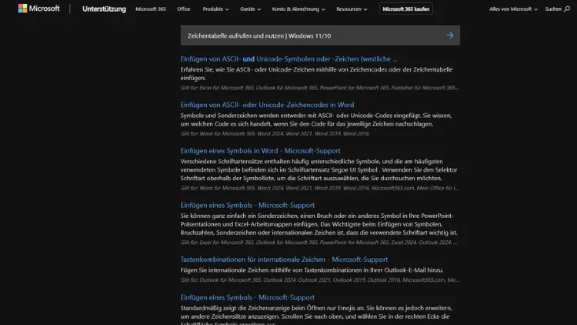Click the description 'Erfahren Sie, wie Sie ASCII-'

(x=316, y=73)
